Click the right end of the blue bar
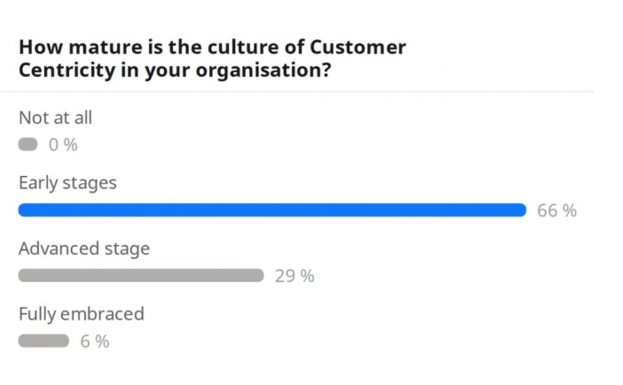The image size is (623, 385). point(521,210)
